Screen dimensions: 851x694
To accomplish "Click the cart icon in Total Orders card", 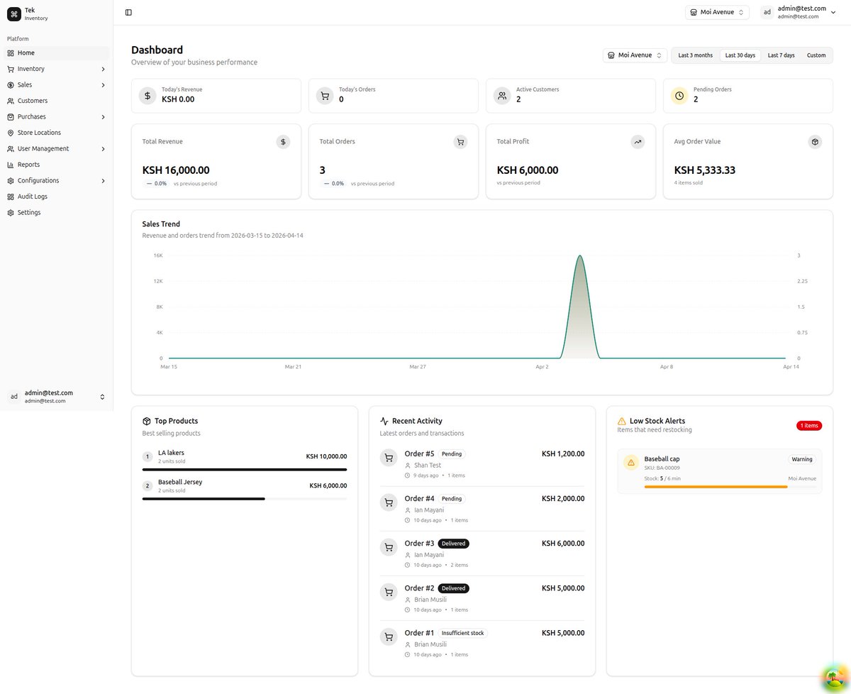I will [460, 142].
